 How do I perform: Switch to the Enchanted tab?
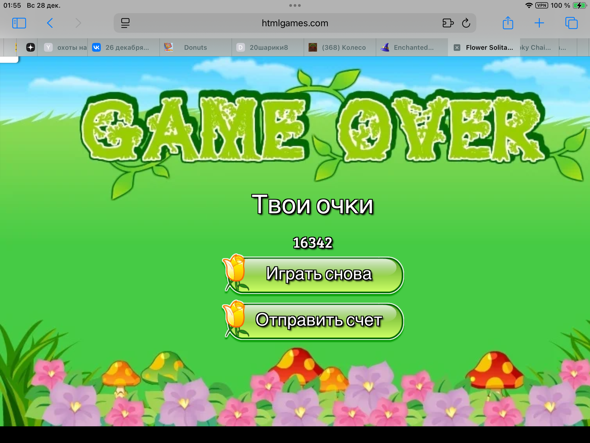pos(413,48)
